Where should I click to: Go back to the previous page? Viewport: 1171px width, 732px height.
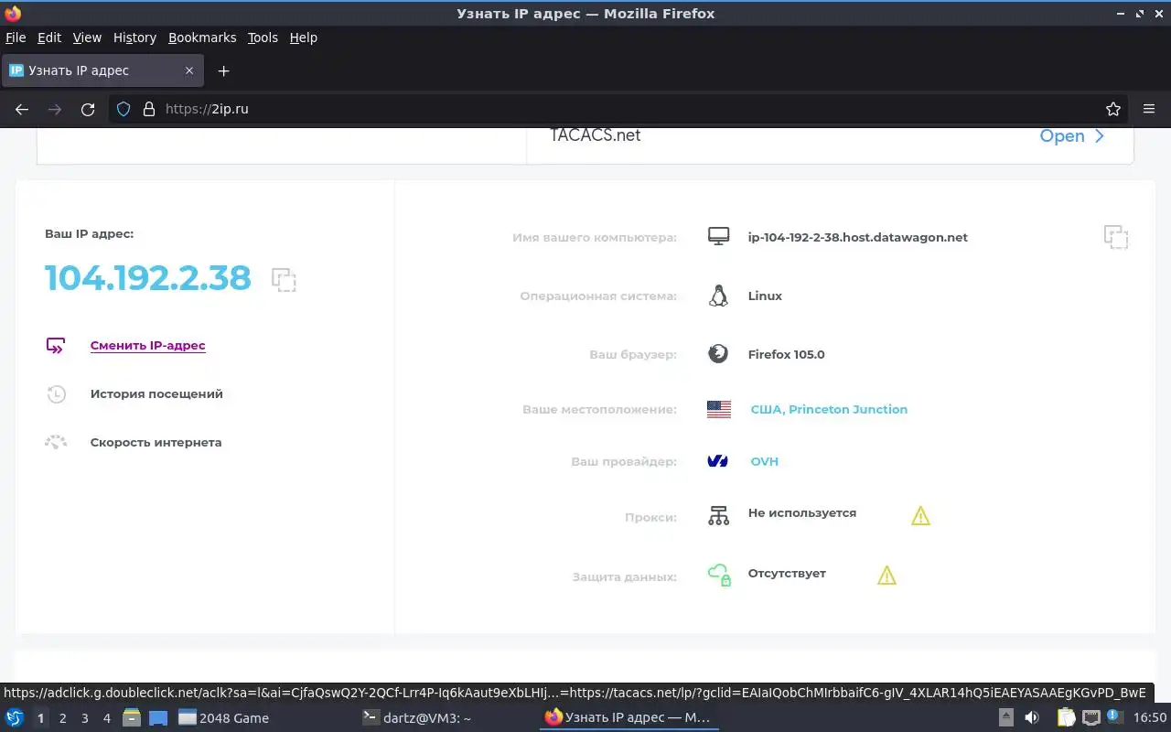pyautogui.click(x=22, y=109)
